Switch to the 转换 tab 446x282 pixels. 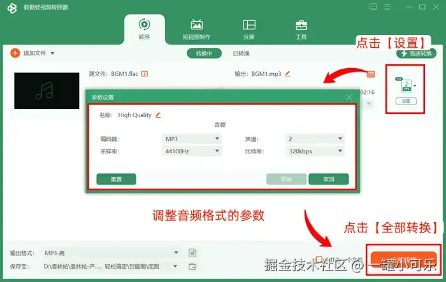tap(144, 29)
